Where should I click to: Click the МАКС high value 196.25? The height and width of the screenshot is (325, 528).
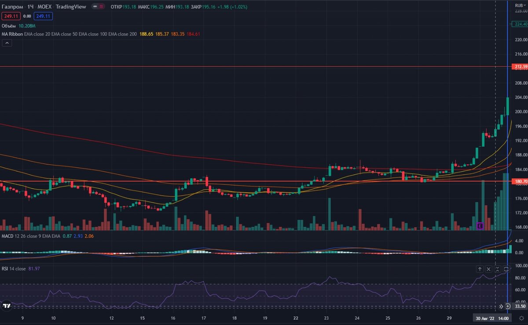point(157,7)
